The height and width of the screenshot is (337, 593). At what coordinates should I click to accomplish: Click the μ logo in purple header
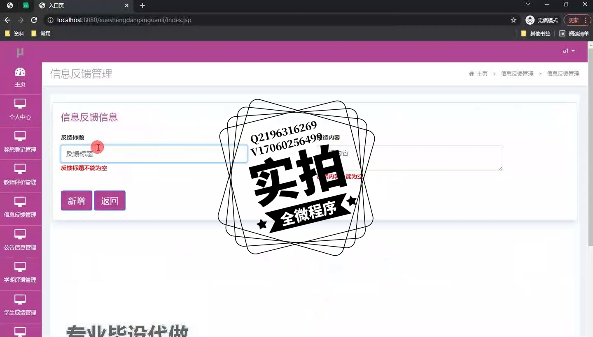tap(20, 52)
